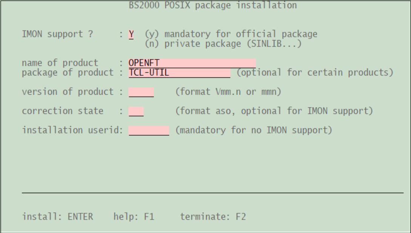Viewport: 411px width, 233px height.
Task: Click the '(optional for certain products)' hint
Action: pos(315,72)
